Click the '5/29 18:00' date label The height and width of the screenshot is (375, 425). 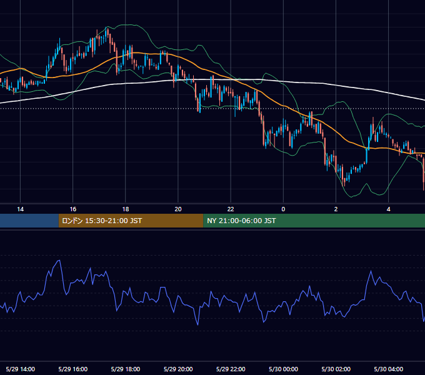point(126,369)
